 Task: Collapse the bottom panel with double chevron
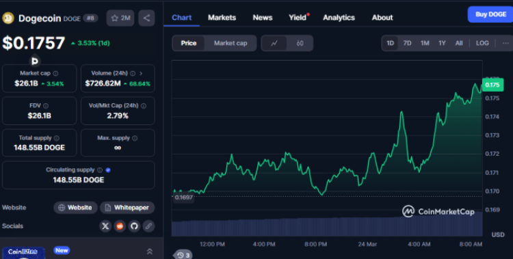[x=150, y=251]
